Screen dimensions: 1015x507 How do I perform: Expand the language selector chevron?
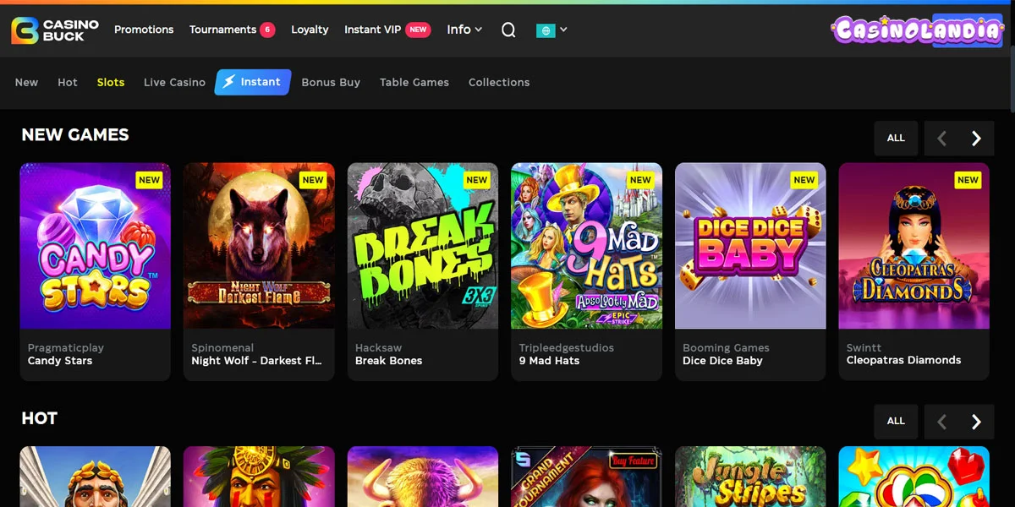(x=564, y=30)
